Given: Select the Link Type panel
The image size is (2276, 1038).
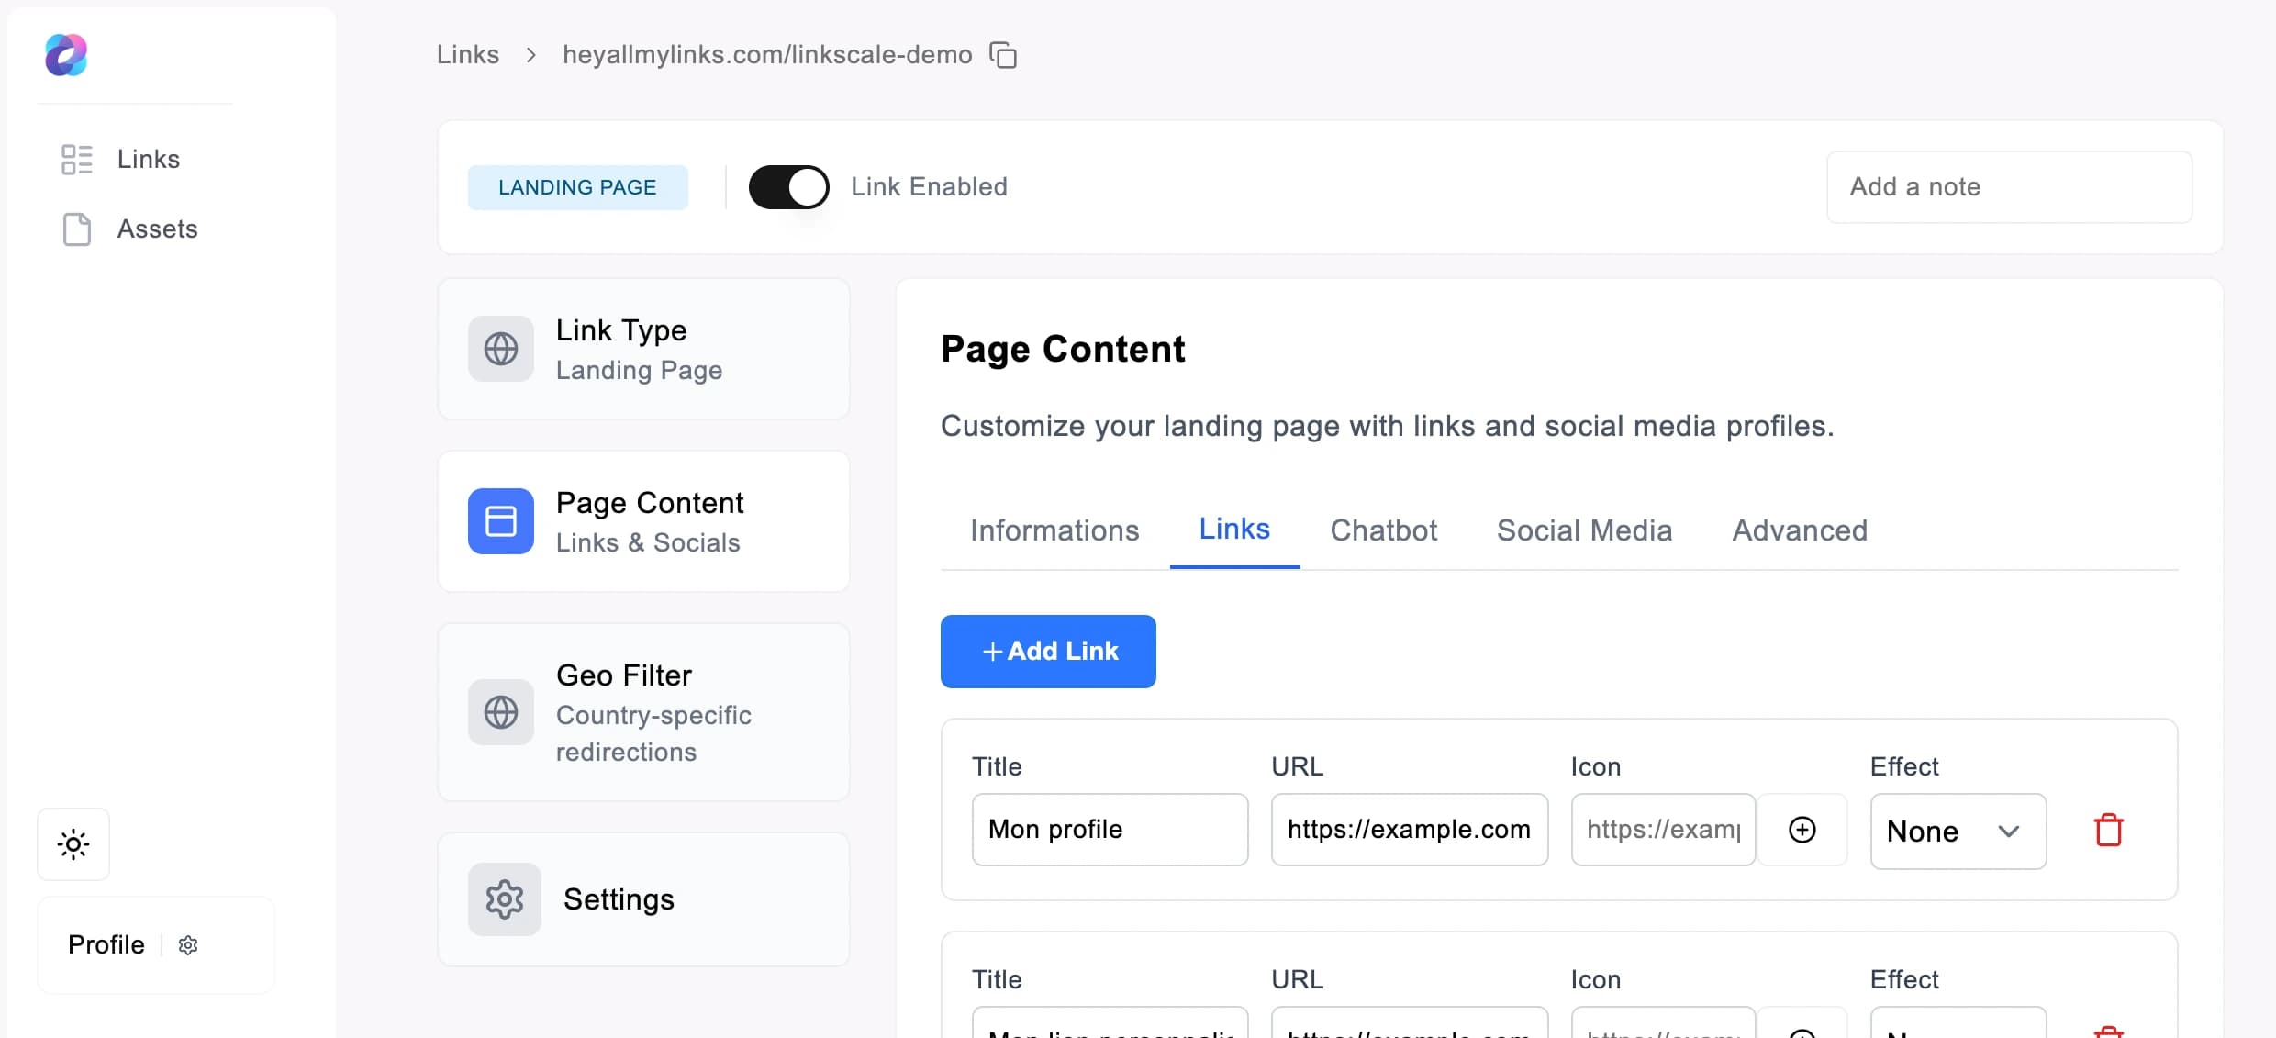Looking at the screenshot, I should pos(643,349).
